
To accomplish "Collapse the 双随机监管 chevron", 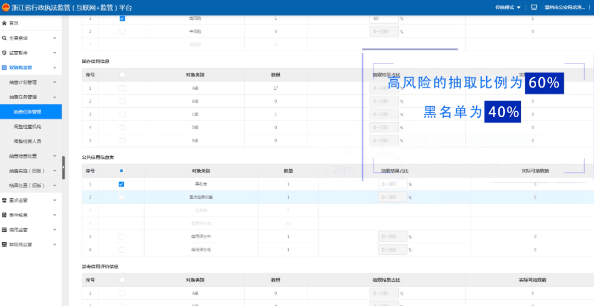I will [x=55, y=68].
